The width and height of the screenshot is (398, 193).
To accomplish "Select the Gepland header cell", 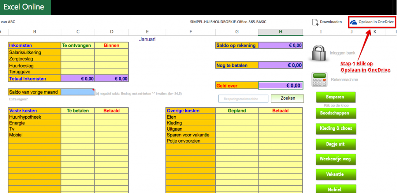I will coord(237,111).
